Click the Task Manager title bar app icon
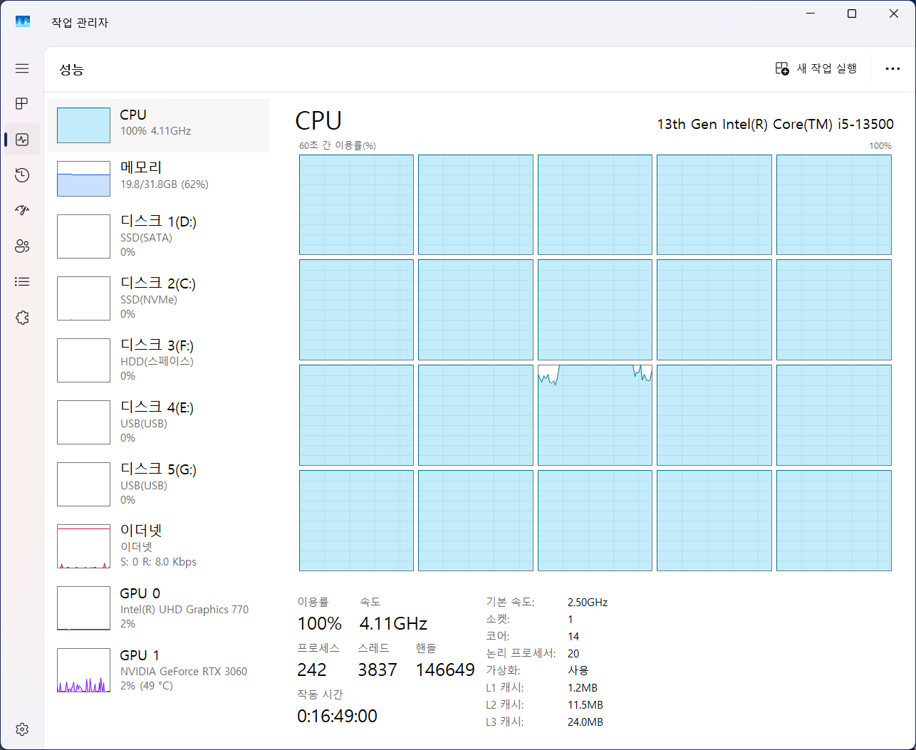This screenshot has width=916, height=750. 23,22
